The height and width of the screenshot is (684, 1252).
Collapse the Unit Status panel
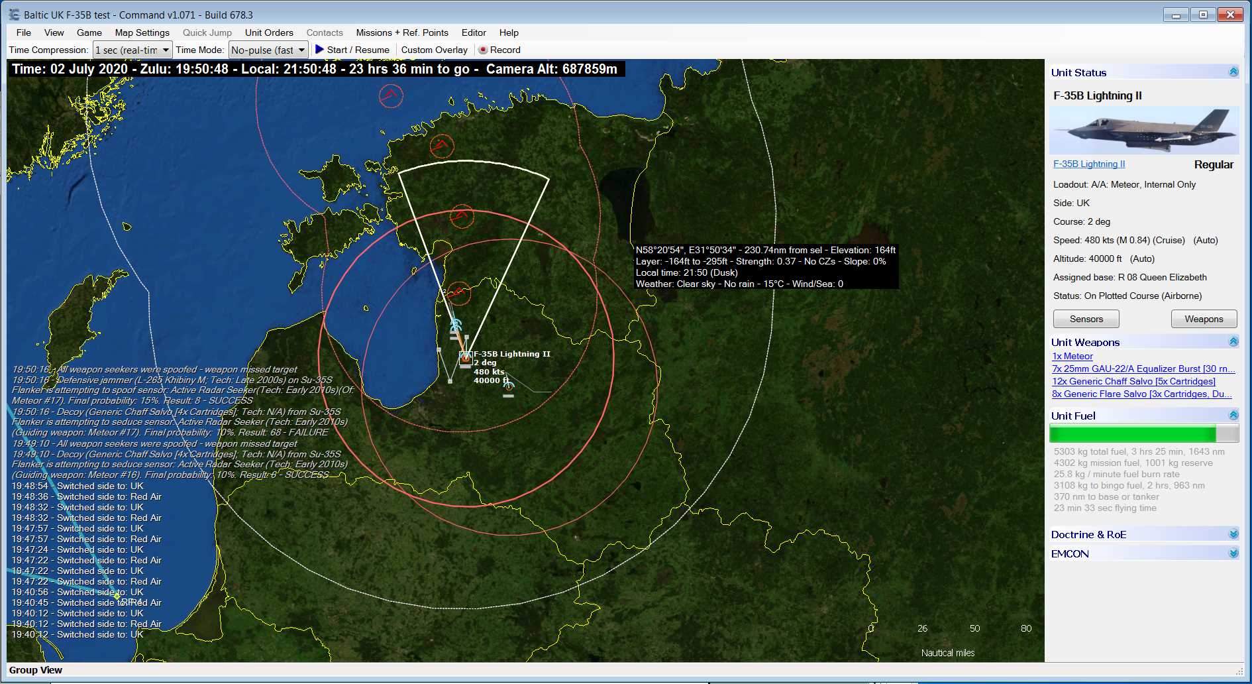pos(1233,72)
